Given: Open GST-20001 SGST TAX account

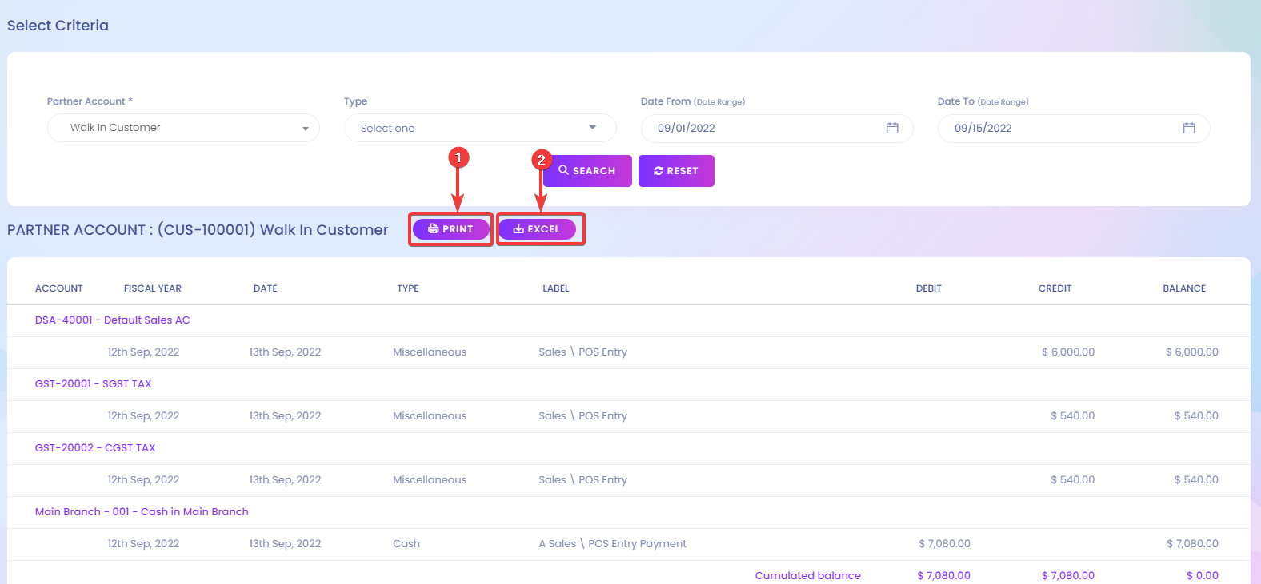Looking at the screenshot, I should click(x=94, y=384).
